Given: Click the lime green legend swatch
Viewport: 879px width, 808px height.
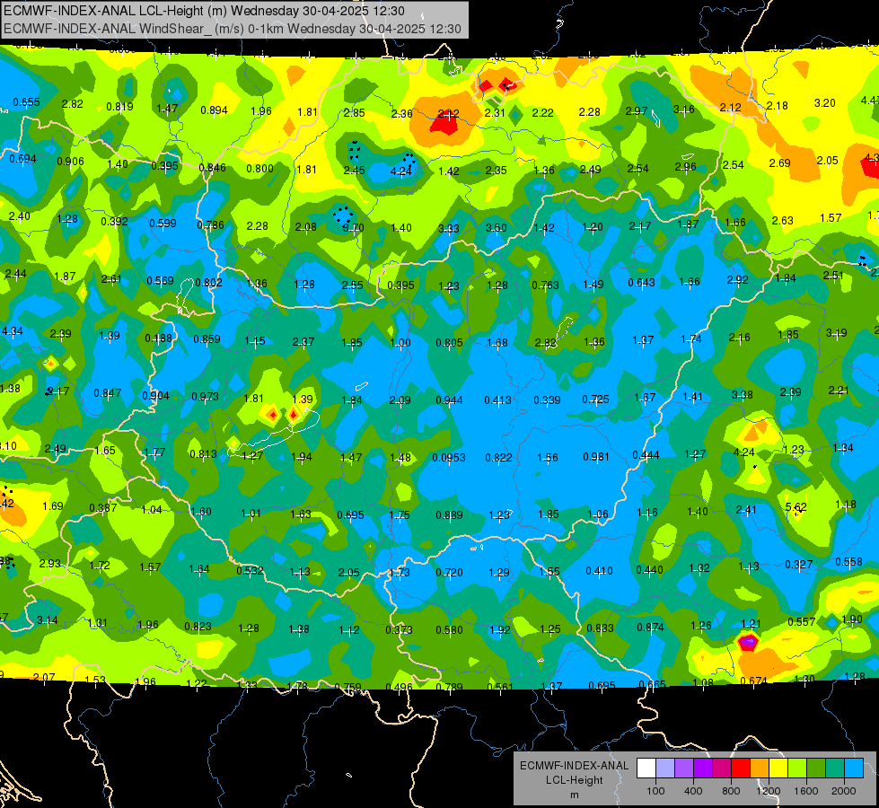Looking at the screenshot, I should 797,768.
